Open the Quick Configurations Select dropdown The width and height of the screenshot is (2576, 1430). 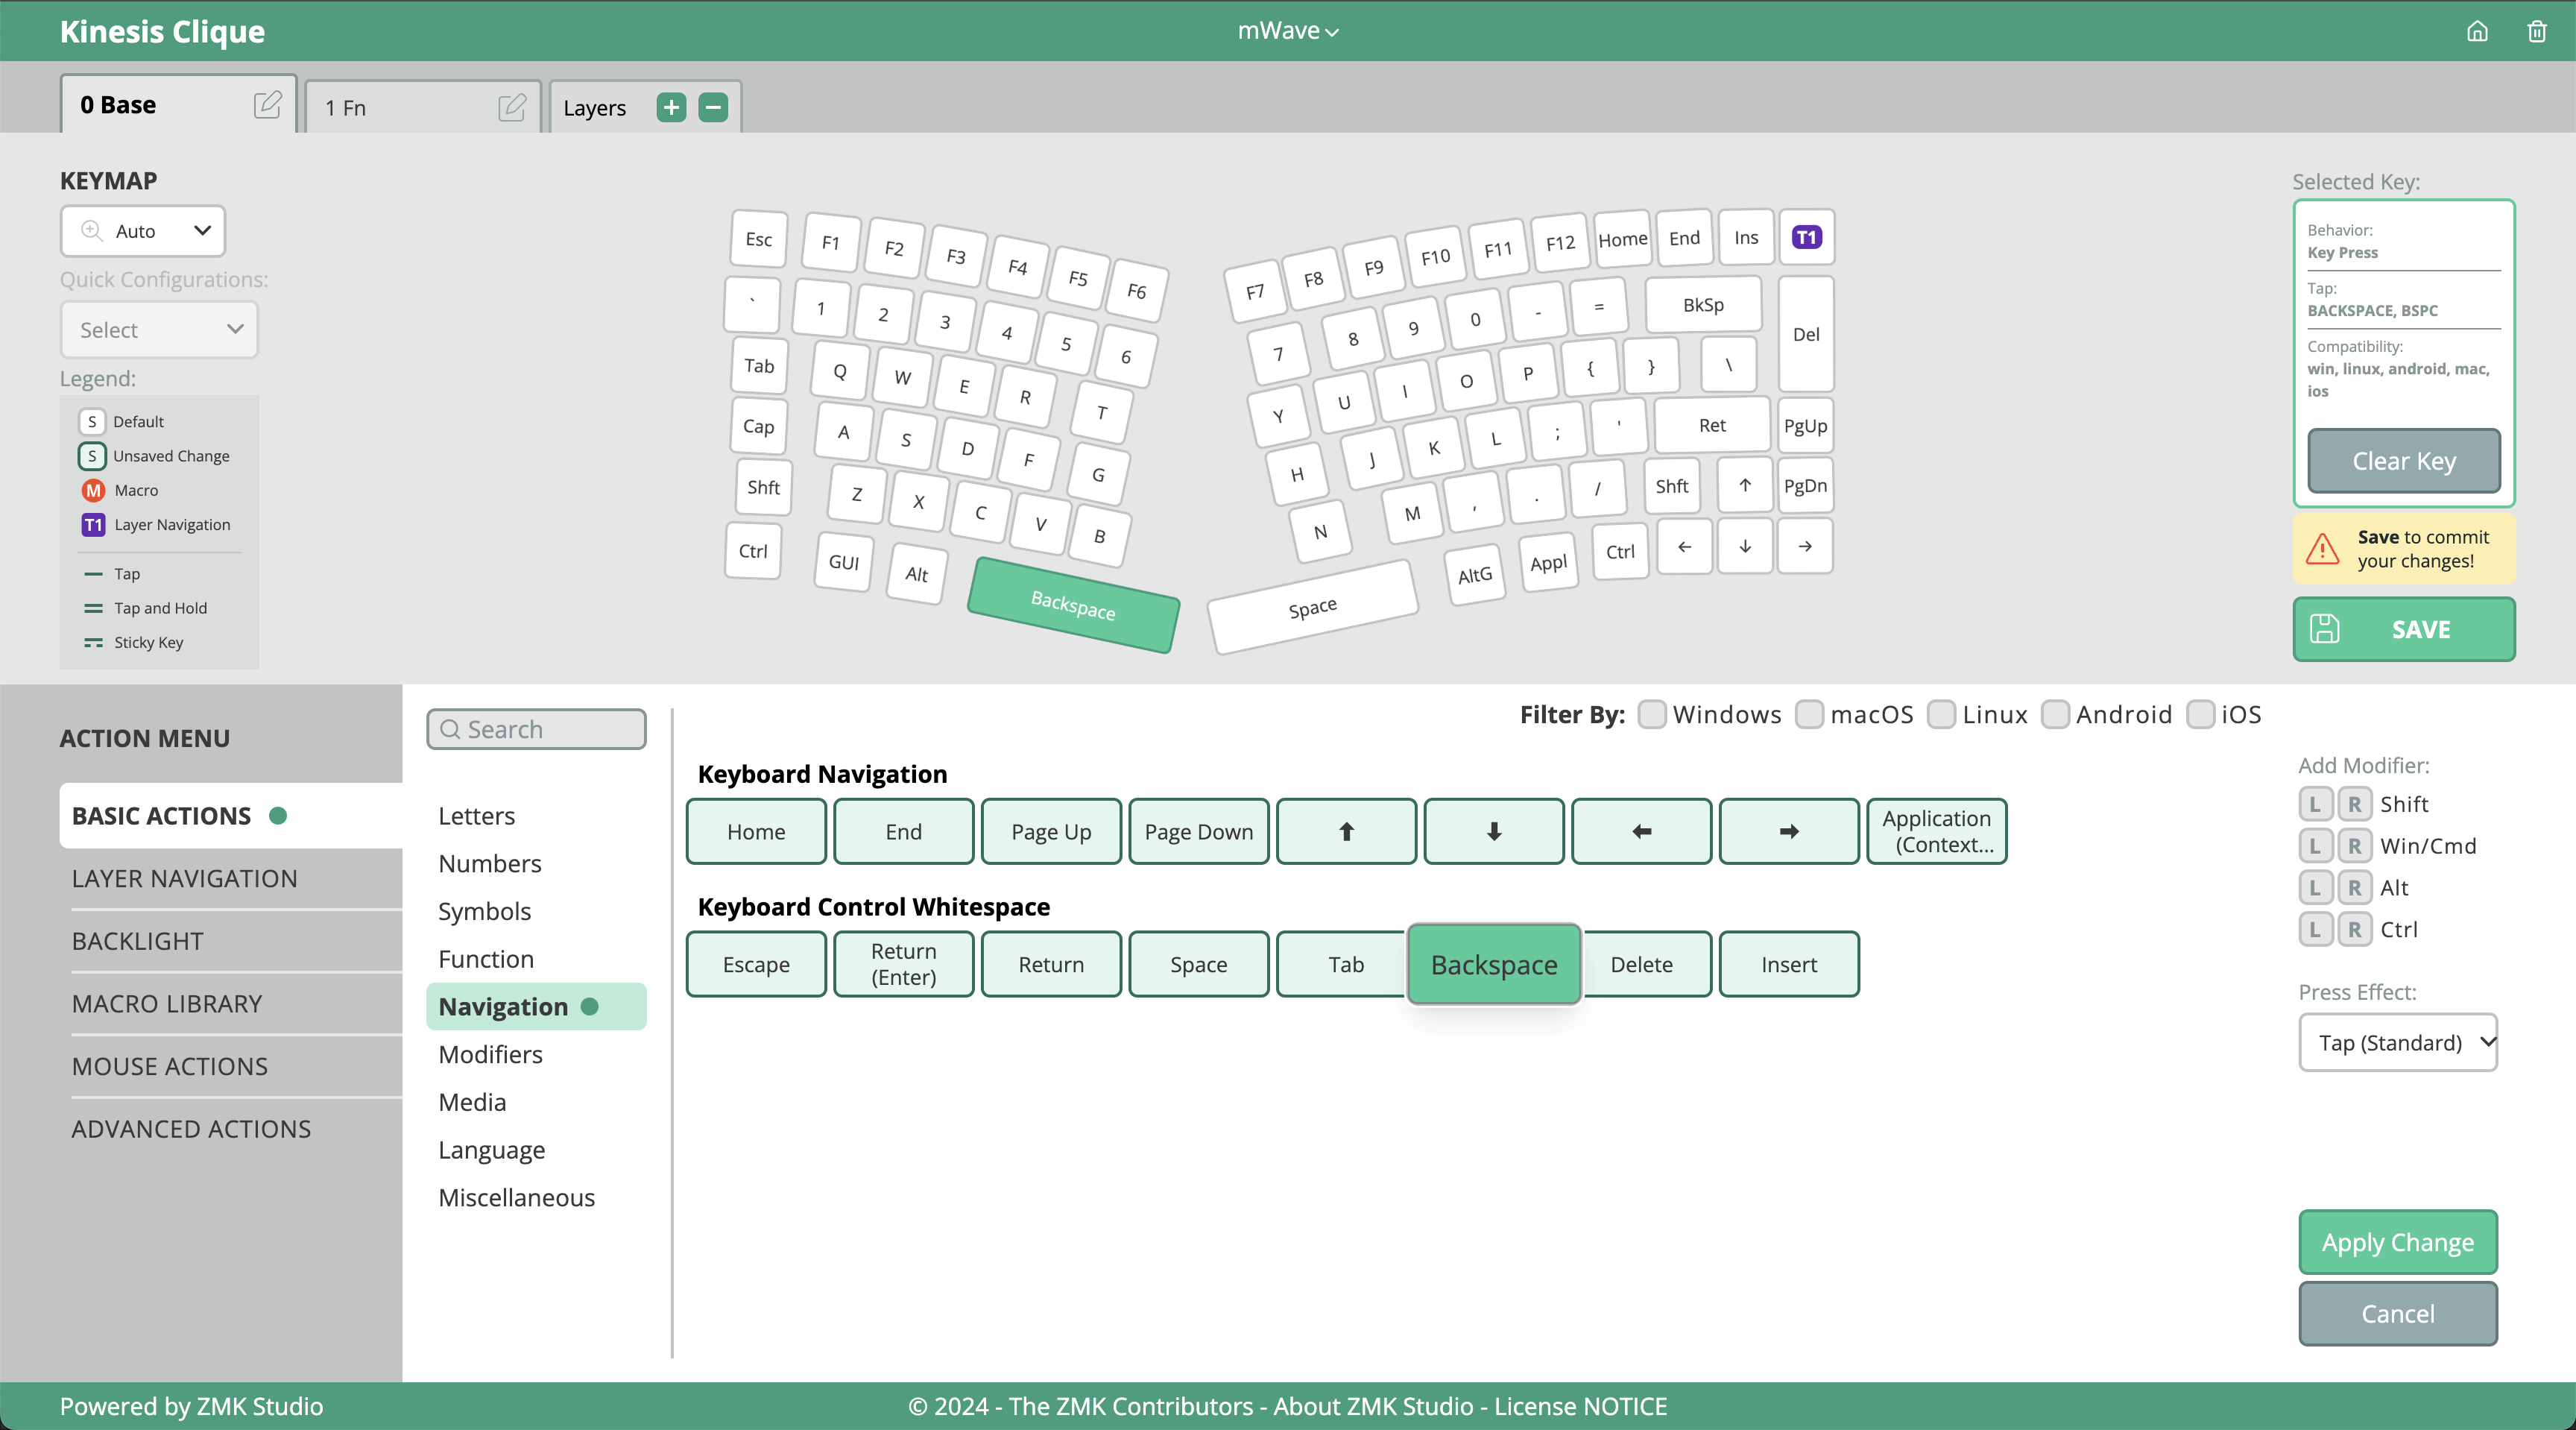tap(159, 329)
